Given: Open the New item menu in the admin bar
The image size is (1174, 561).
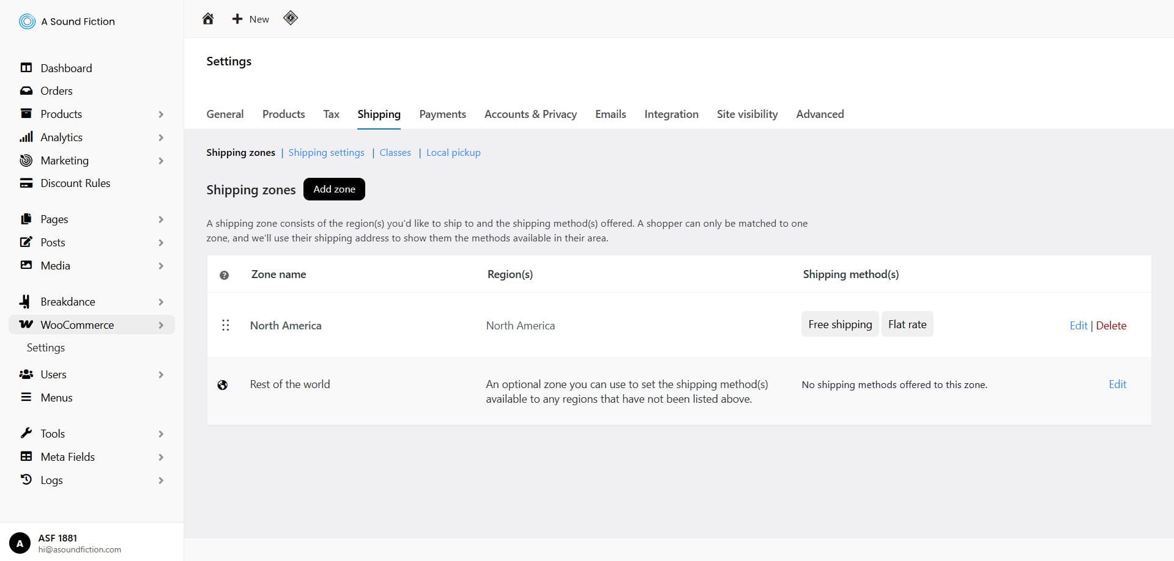Looking at the screenshot, I should (249, 18).
